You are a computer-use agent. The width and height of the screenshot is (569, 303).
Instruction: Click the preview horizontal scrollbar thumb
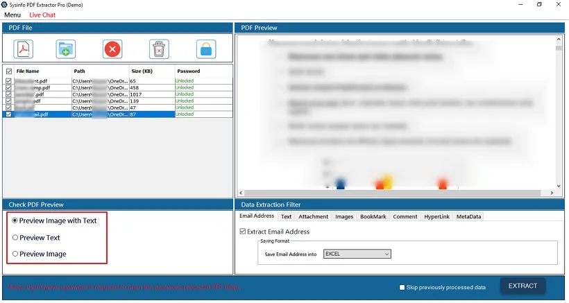coord(393,193)
